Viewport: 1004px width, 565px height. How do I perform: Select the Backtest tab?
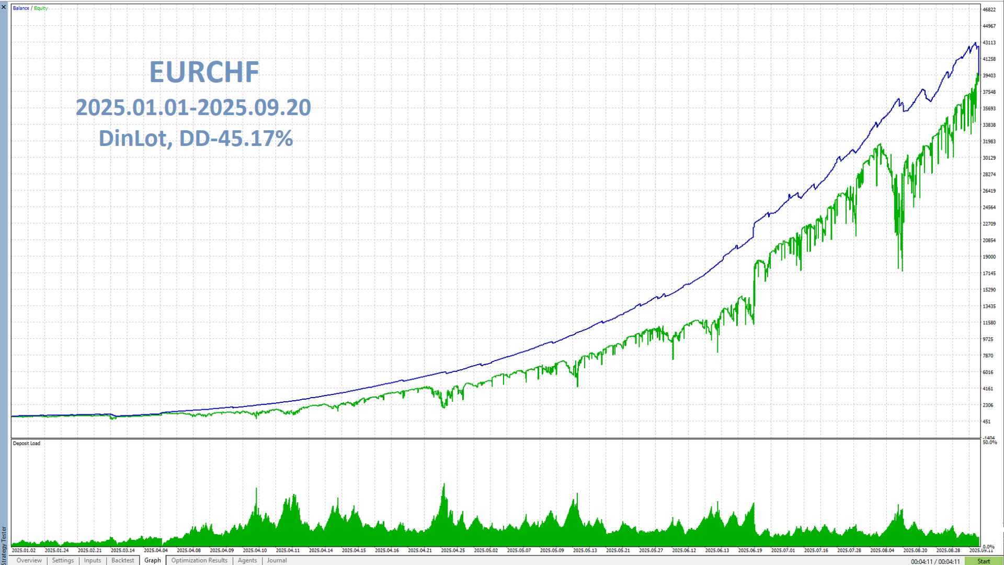122,560
